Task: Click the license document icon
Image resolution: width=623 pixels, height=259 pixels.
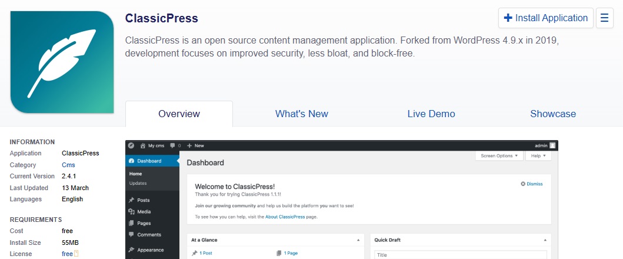Action: 76,254
